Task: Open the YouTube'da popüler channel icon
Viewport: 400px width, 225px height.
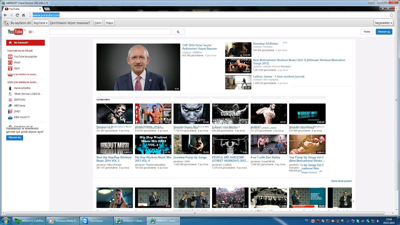Action: click(x=10, y=57)
